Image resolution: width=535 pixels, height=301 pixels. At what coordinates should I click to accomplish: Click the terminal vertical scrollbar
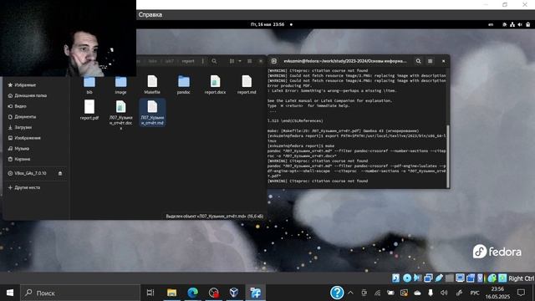click(448, 156)
